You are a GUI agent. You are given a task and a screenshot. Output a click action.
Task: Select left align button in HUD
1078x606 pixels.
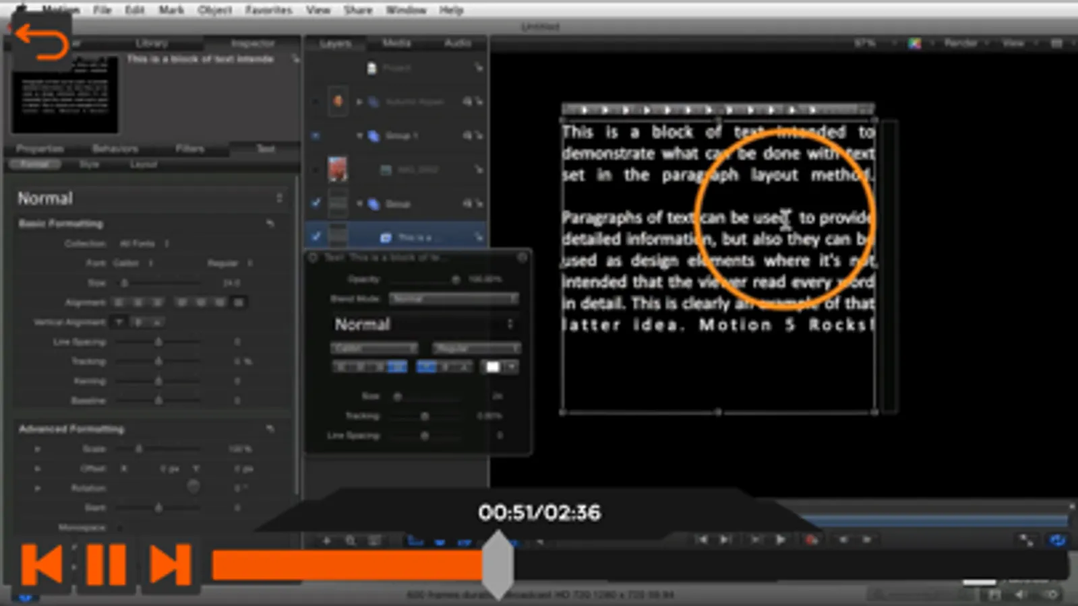pos(341,367)
